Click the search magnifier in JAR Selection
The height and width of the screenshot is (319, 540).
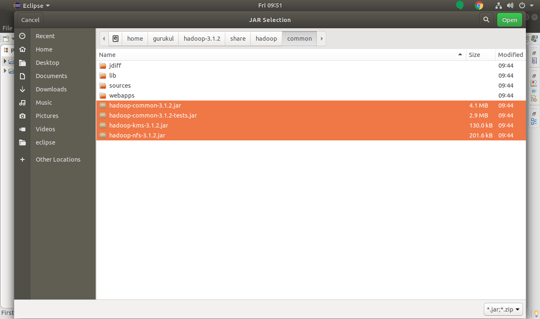pos(486,20)
